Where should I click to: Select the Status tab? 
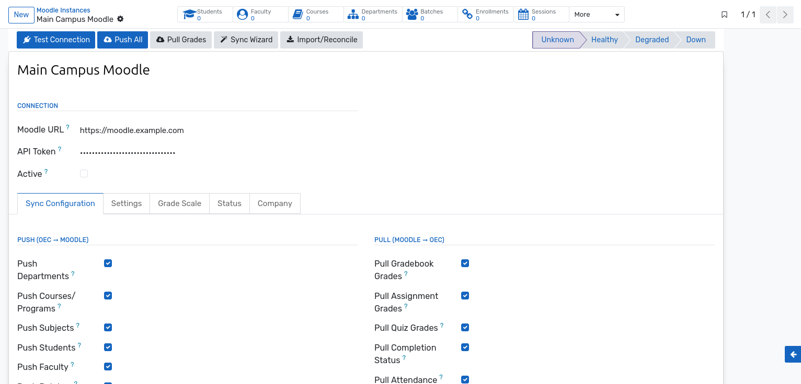[x=230, y=203]
